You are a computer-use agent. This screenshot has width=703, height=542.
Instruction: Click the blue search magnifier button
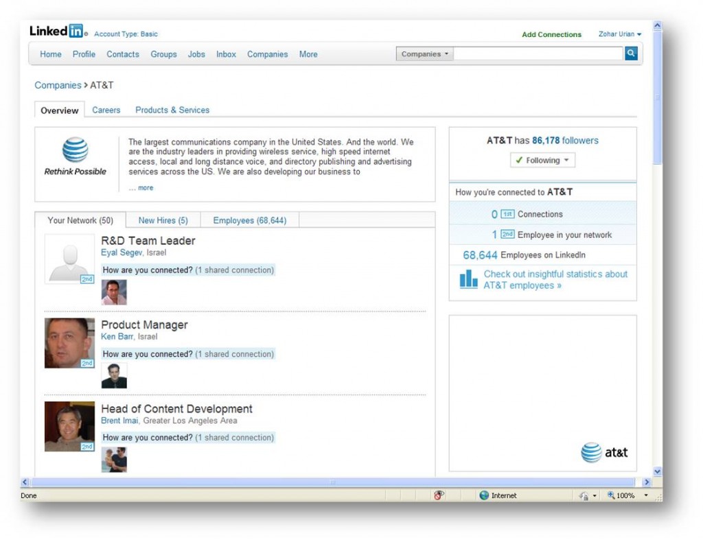coord(631,54)
